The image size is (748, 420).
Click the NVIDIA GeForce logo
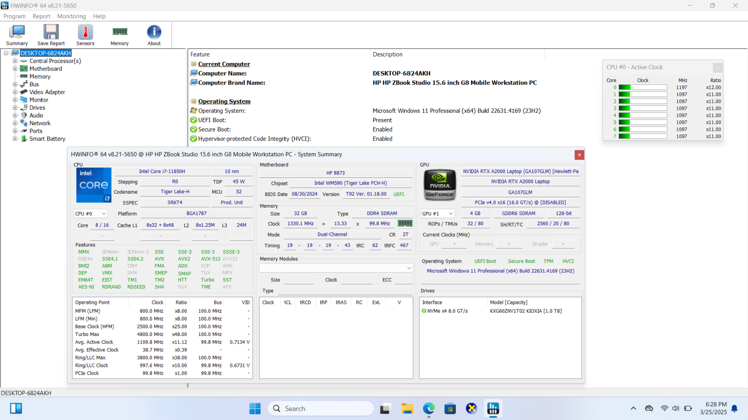439,185
